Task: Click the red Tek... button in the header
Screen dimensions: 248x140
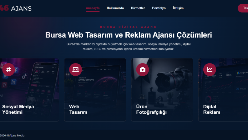Action: click(243, 8)
